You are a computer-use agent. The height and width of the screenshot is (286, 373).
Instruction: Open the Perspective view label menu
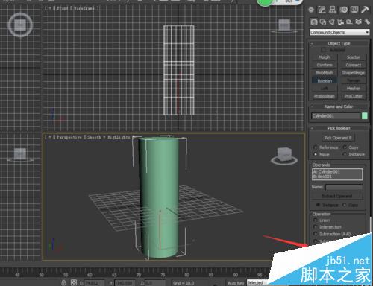pyautogui.click(x=69, y=137)
